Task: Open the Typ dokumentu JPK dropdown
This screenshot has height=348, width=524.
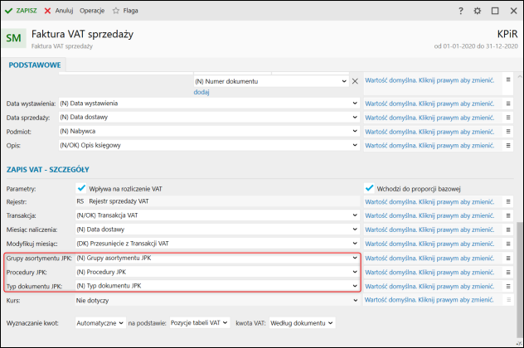Action: coord(355,286)
